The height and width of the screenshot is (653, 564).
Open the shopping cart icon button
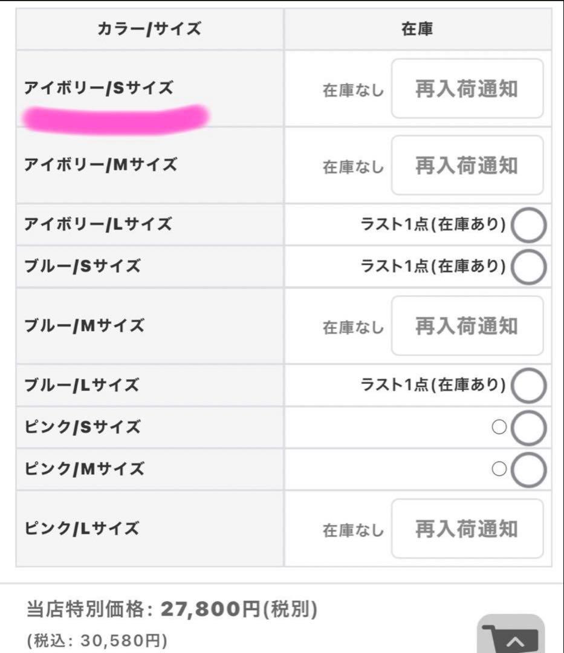click(x=511, y=636)
